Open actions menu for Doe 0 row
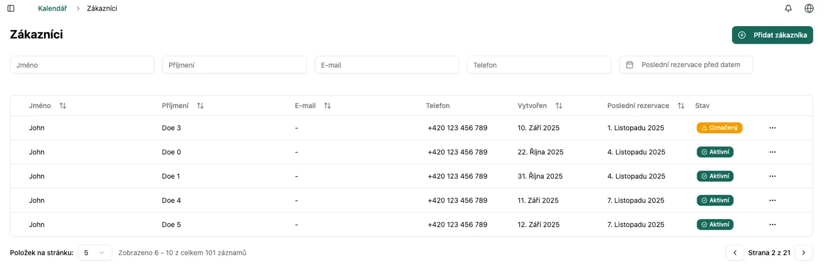Viewport: 824px width, 266px height. 772,152
